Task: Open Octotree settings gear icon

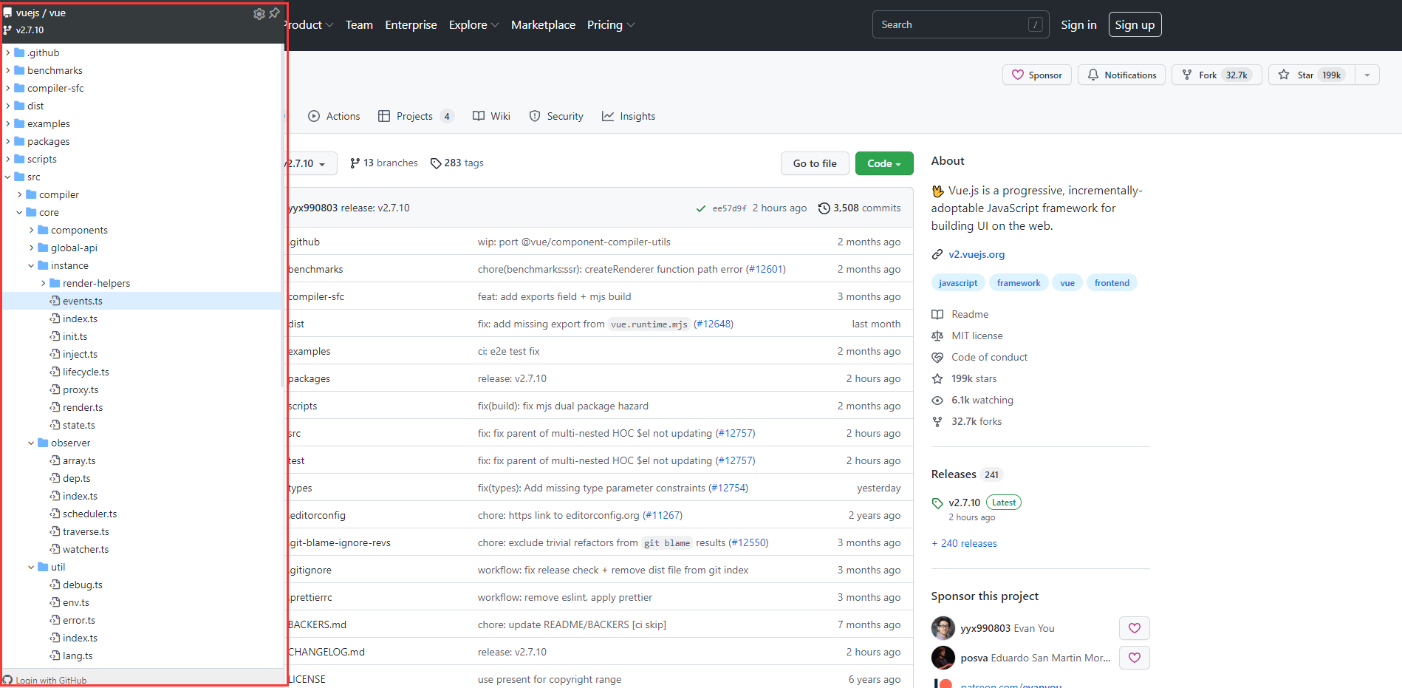Action: pyautogui.click(x=259, y=13)
